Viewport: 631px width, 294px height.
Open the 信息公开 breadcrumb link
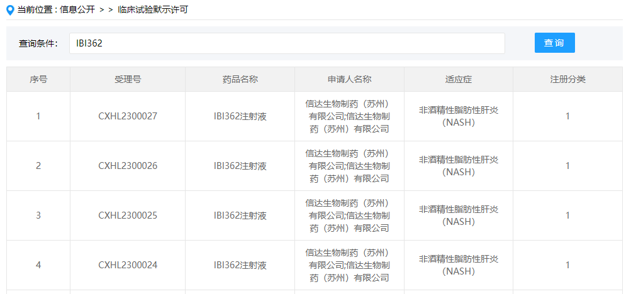pyautogui.click(x=77, y=10)
